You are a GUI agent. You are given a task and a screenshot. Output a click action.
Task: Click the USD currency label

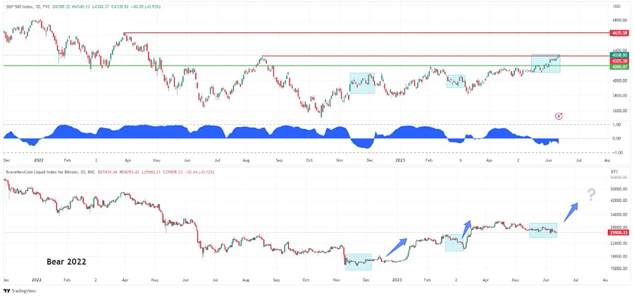pos(616,6)
